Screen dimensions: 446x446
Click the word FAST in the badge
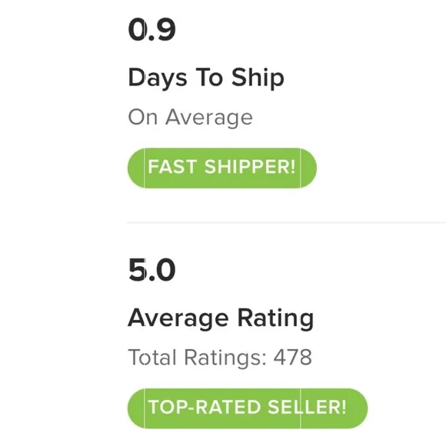pyautogui.click(x=172, y=167)
